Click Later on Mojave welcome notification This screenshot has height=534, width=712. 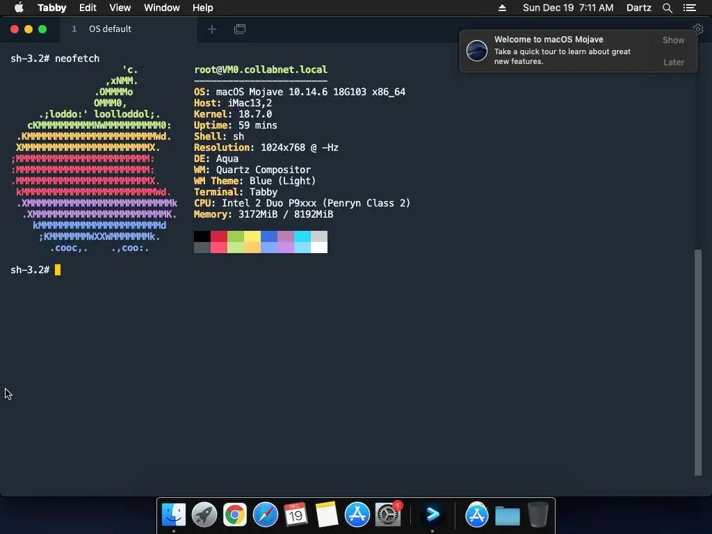pos(673,62)
